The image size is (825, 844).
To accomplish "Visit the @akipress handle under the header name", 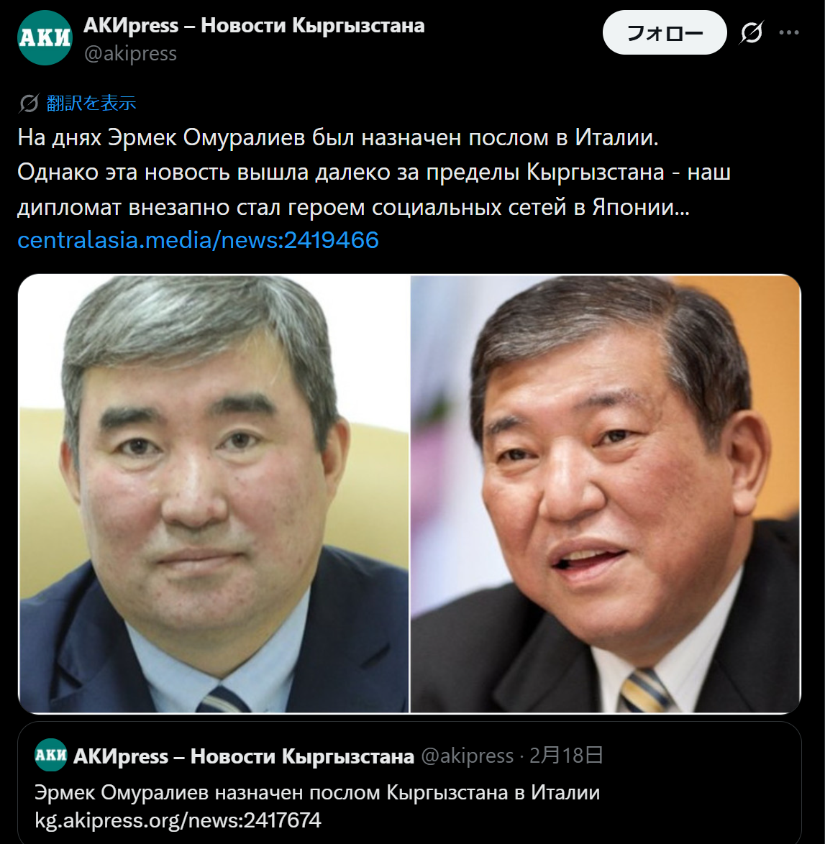I will click(130, 53).
